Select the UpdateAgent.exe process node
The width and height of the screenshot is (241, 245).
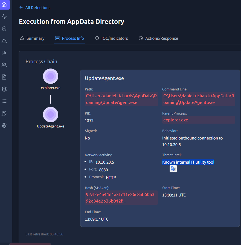[51, 115]
